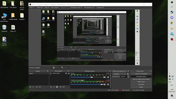The width and height of the screenshot is (176, 99).
Task: Move source up in Sources panel
Action: coord(61,87)
